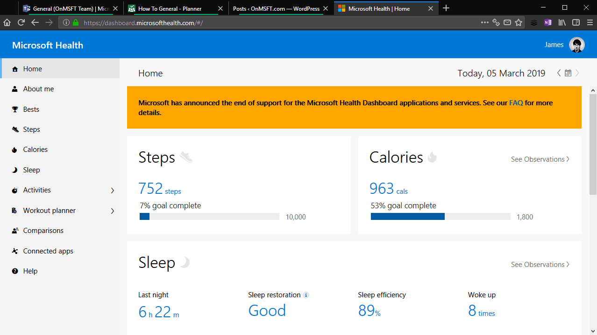The width and height of the screenshot is (597, 335).
Task: Toggle the browser sidebar view icon
Action: pyautogui.click(x=576, y=22)
